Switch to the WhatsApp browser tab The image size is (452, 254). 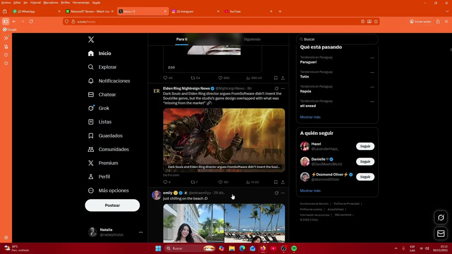pyautogui.click(x=36, y=11)
